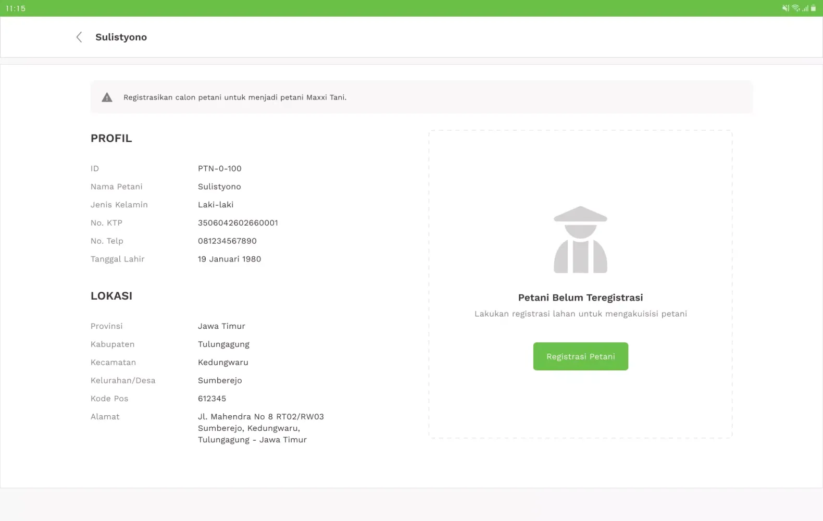This screenshot has width=823, height=521.
Task: Click the 11:15 clock in status bar
Action: point(16,8)
